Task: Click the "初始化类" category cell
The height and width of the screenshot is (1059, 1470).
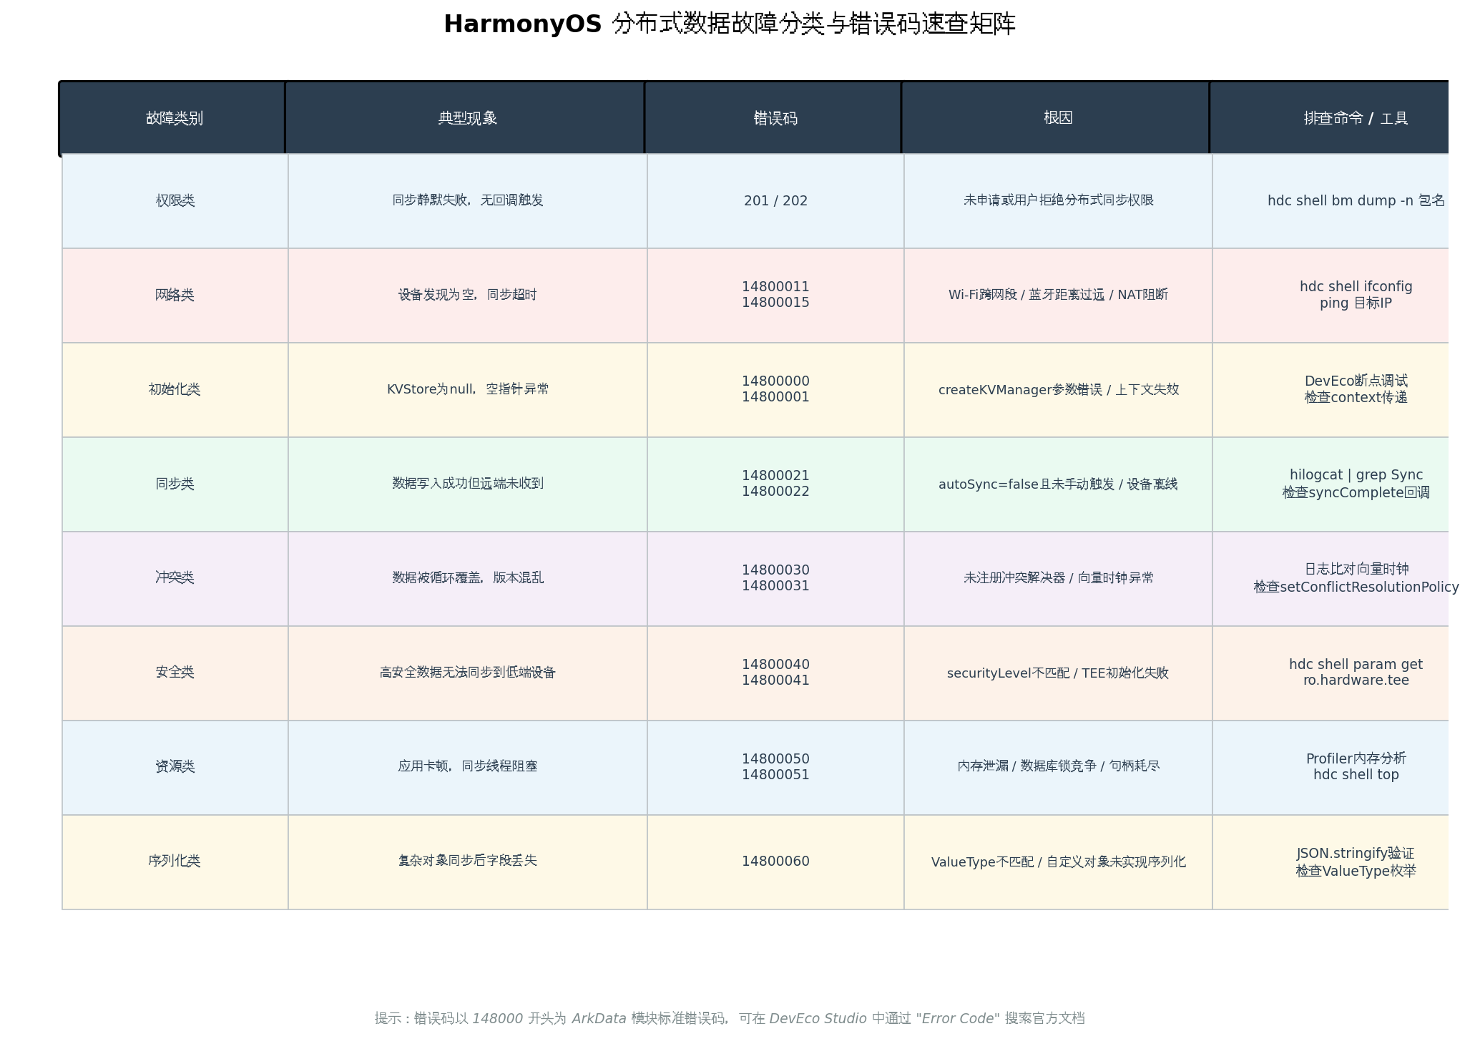Action: [x=175, y=390]
